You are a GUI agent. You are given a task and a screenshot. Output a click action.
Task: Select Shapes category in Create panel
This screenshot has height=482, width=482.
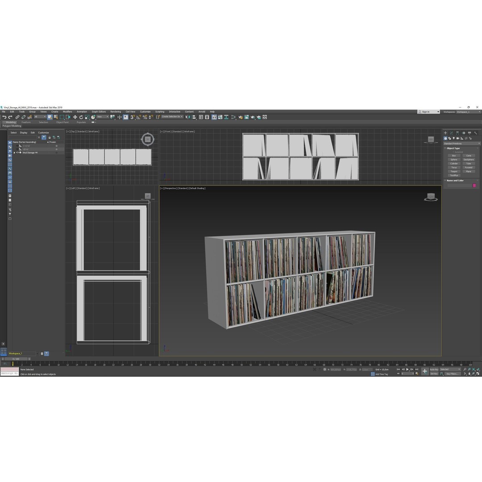(x=449, y=139)
